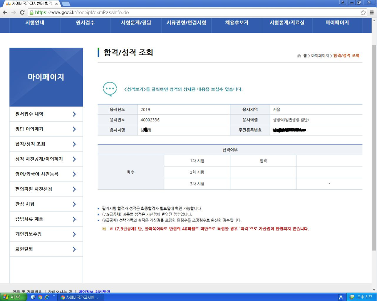The image size is (377, 301).
Task: Click the language indicator A in the tray
Action: tap(340, 297)
